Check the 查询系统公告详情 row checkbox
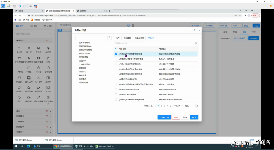Image resolution: width=274 pixels, height=150 pixels. (116, 94)
